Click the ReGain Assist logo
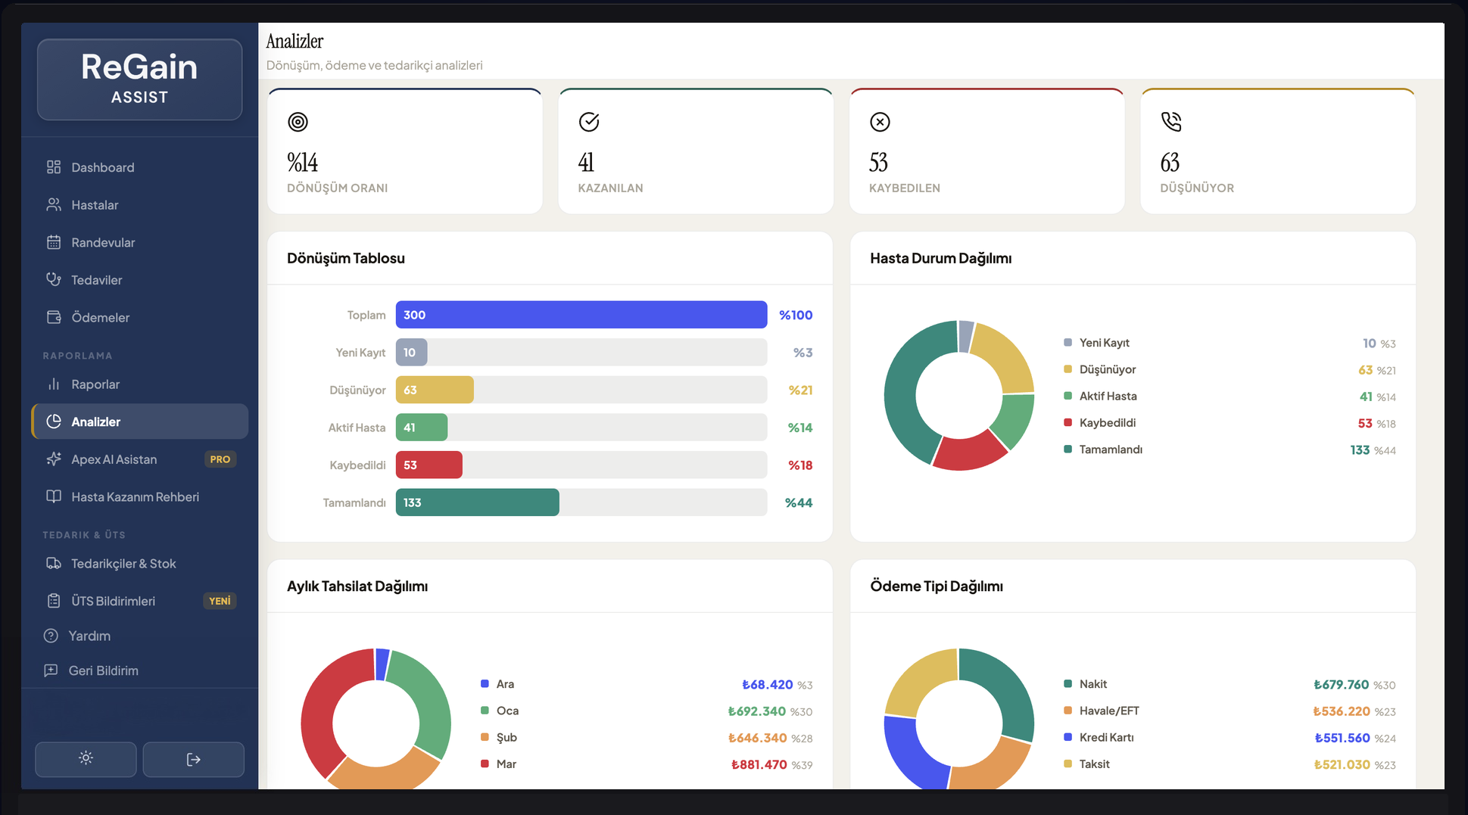Screen dimensions: 1468x815 click(139, 79)
